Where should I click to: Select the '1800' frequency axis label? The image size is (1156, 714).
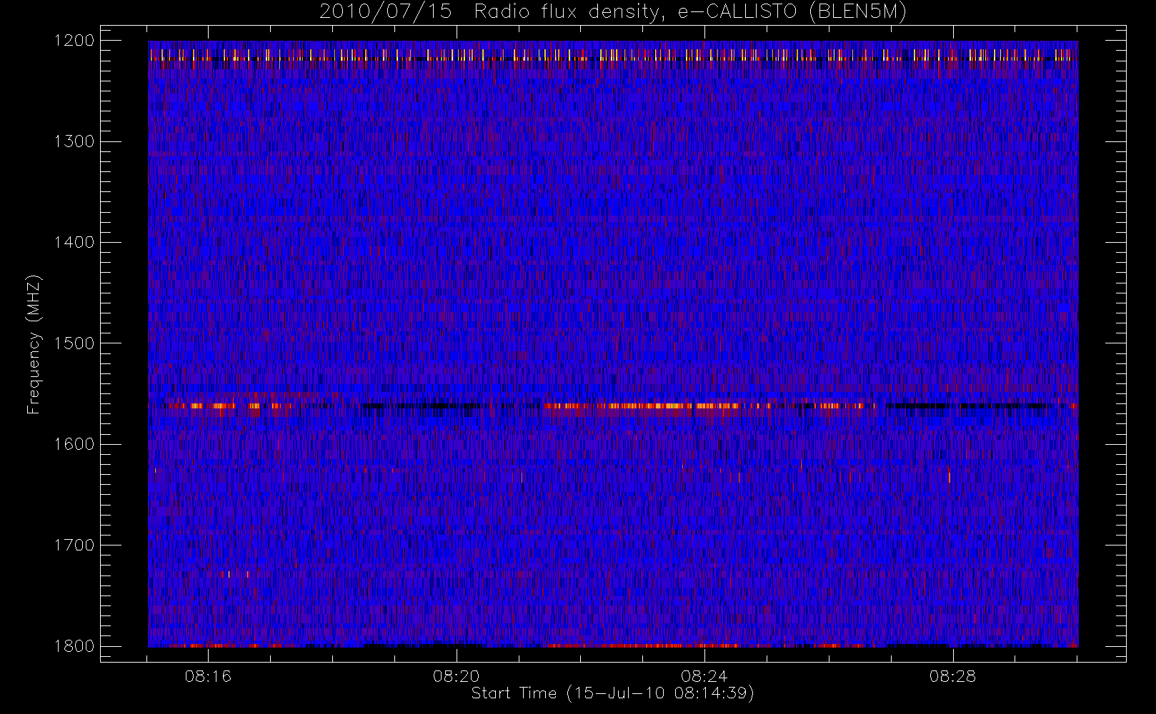[74, 646]
